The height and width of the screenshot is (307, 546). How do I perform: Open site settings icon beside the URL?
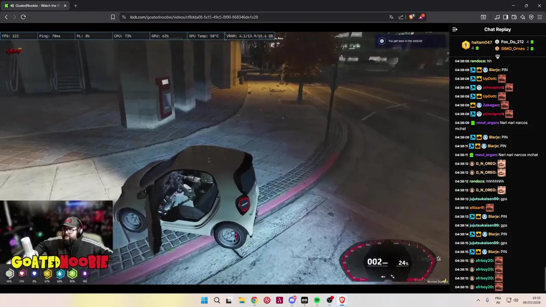tap(124, 17)
